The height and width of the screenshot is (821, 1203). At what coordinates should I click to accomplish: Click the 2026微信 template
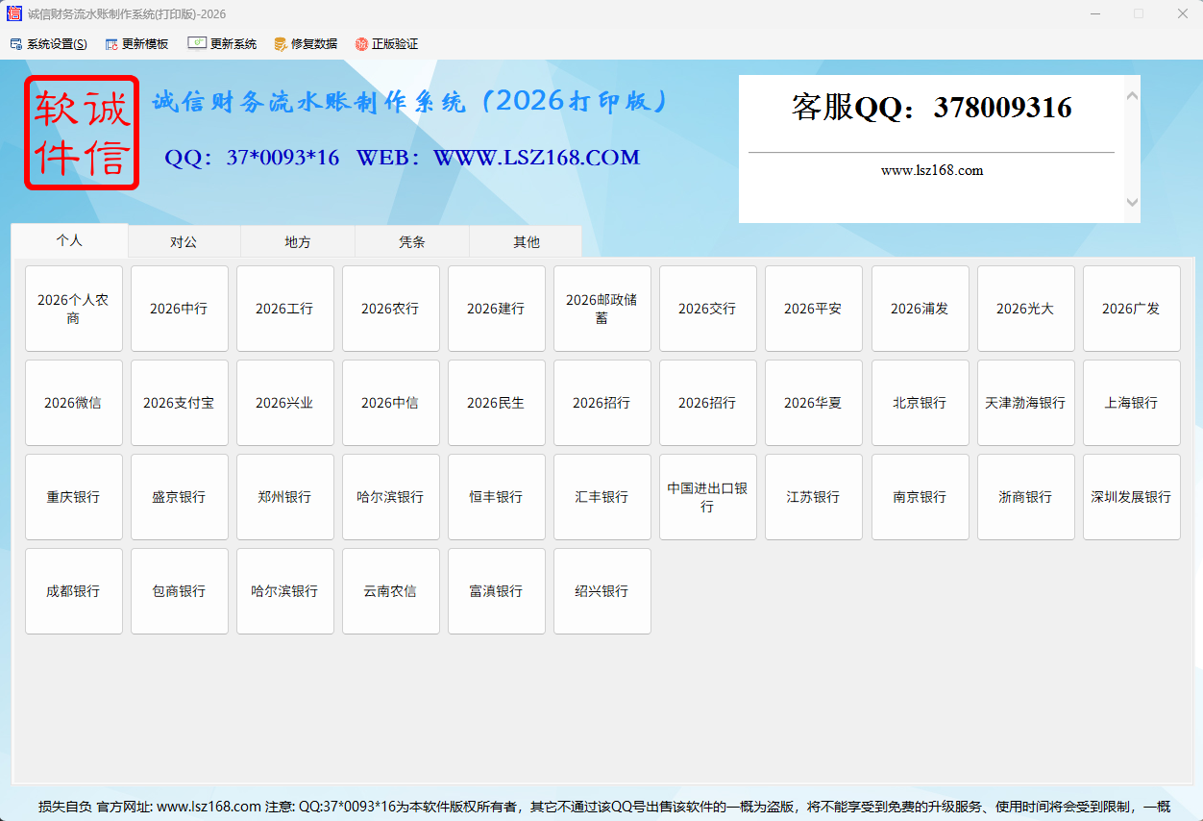[x=74, y=403]
